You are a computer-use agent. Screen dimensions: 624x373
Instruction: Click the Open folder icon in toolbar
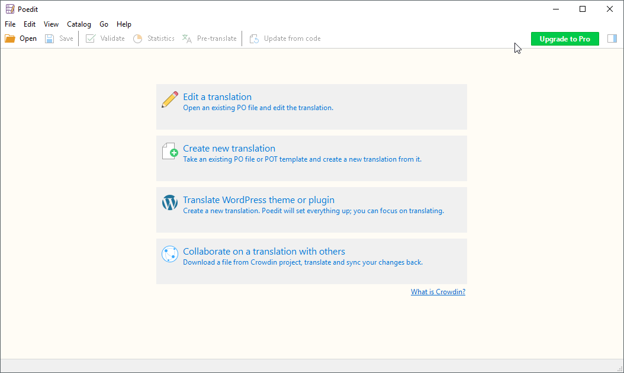(10, 38)
